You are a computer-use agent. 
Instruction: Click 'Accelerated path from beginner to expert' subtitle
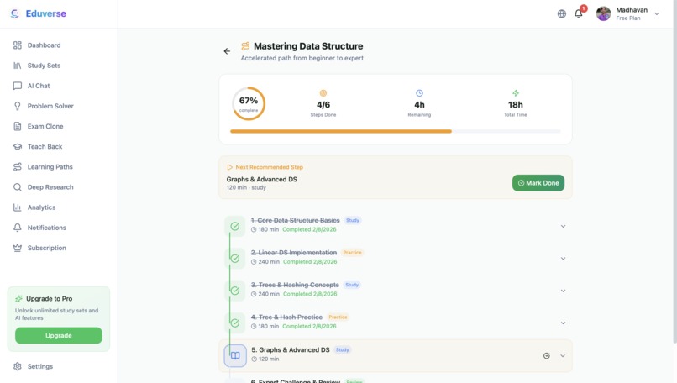(302, 58)
